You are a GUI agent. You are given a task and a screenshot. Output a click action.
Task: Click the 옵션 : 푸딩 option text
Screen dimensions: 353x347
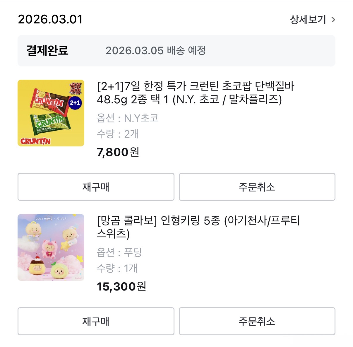[x=119, y=252]
